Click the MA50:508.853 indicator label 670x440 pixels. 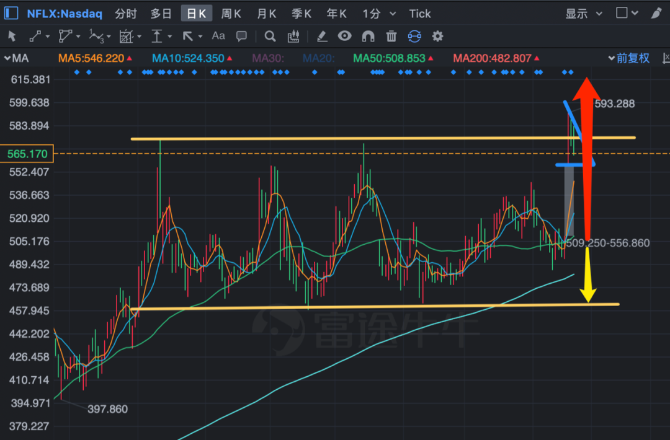(389, 58)
